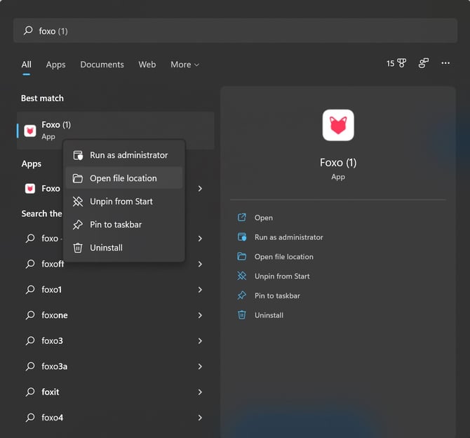Expand the foxone suggestion chevron

point(200,315)
